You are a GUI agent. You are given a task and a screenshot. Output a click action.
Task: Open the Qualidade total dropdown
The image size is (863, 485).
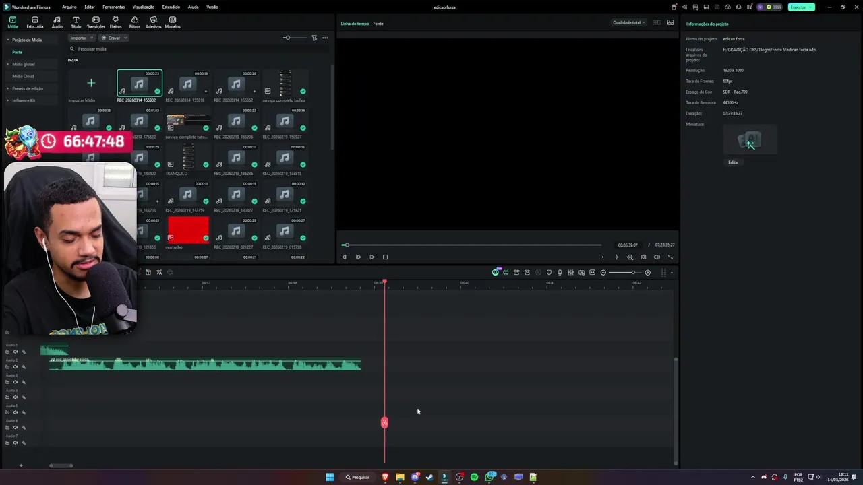(x=628, y=23)
